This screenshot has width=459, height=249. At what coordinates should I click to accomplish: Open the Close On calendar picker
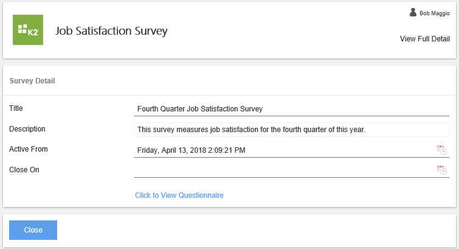(442, 170)
